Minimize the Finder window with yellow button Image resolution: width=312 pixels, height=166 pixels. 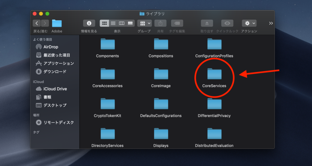(x=41, y=14)
